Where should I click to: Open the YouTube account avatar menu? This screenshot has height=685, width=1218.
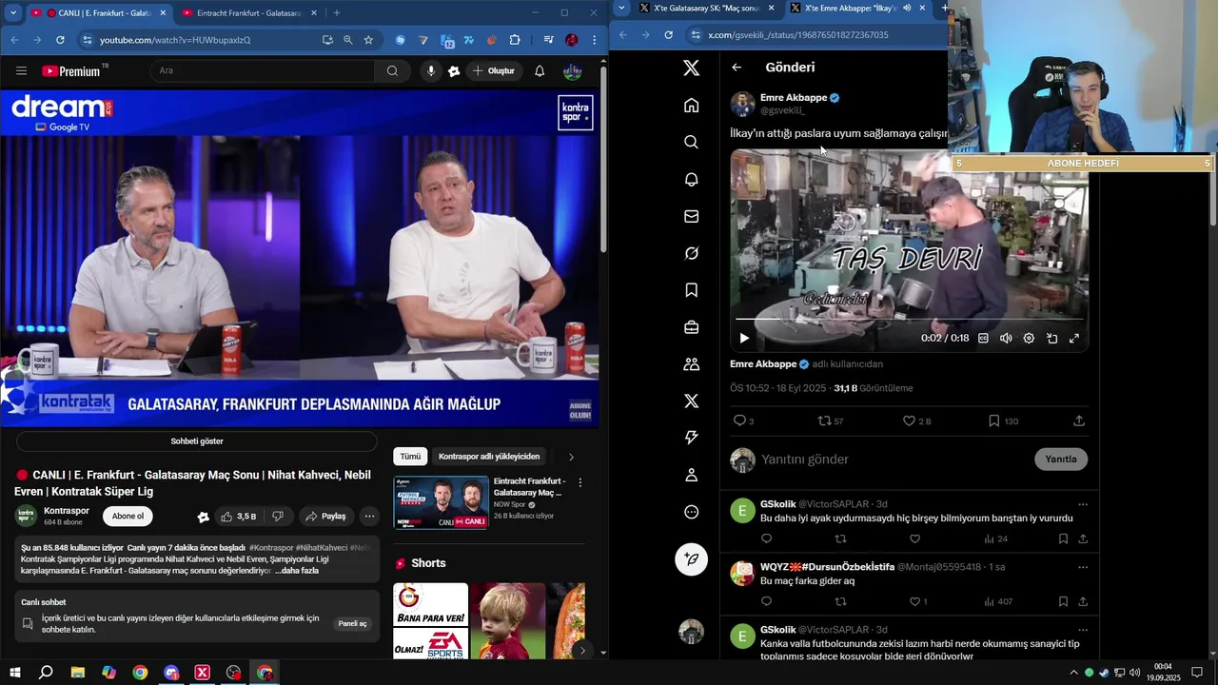pos(573,70)
